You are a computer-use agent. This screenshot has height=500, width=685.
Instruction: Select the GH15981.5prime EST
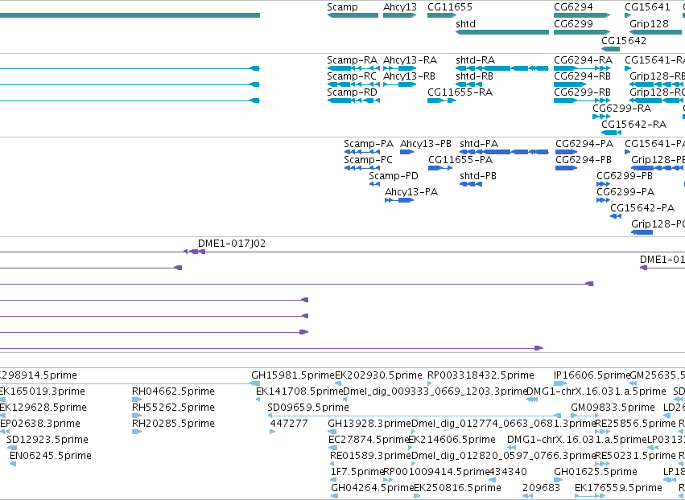254,383
